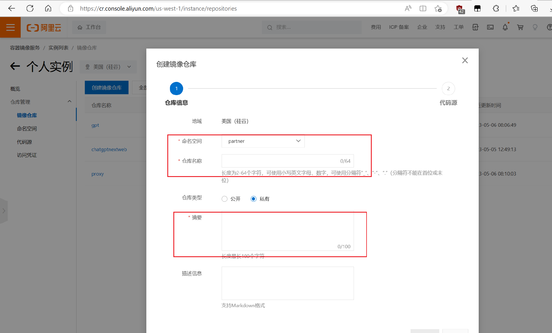Viewport: 552px width, 333px height.
Task: Click the 工作台 button in header
Action: click(89, 27)
